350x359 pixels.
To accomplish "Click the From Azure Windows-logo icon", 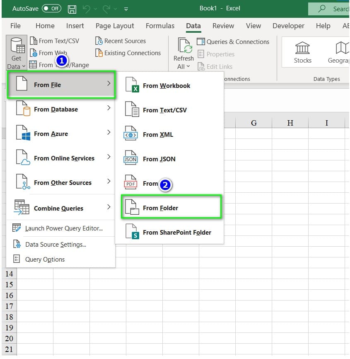I will (26, 136).
